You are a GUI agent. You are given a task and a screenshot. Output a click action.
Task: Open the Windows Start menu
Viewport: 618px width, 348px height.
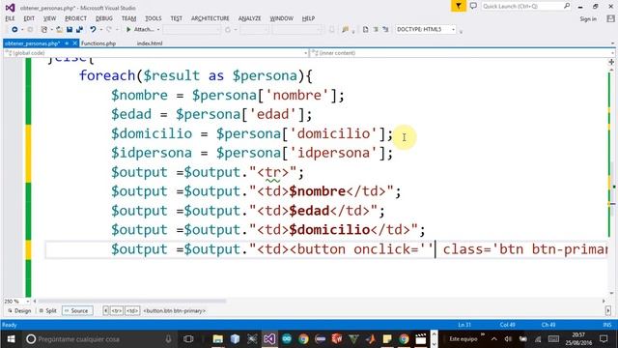point(11,339)
